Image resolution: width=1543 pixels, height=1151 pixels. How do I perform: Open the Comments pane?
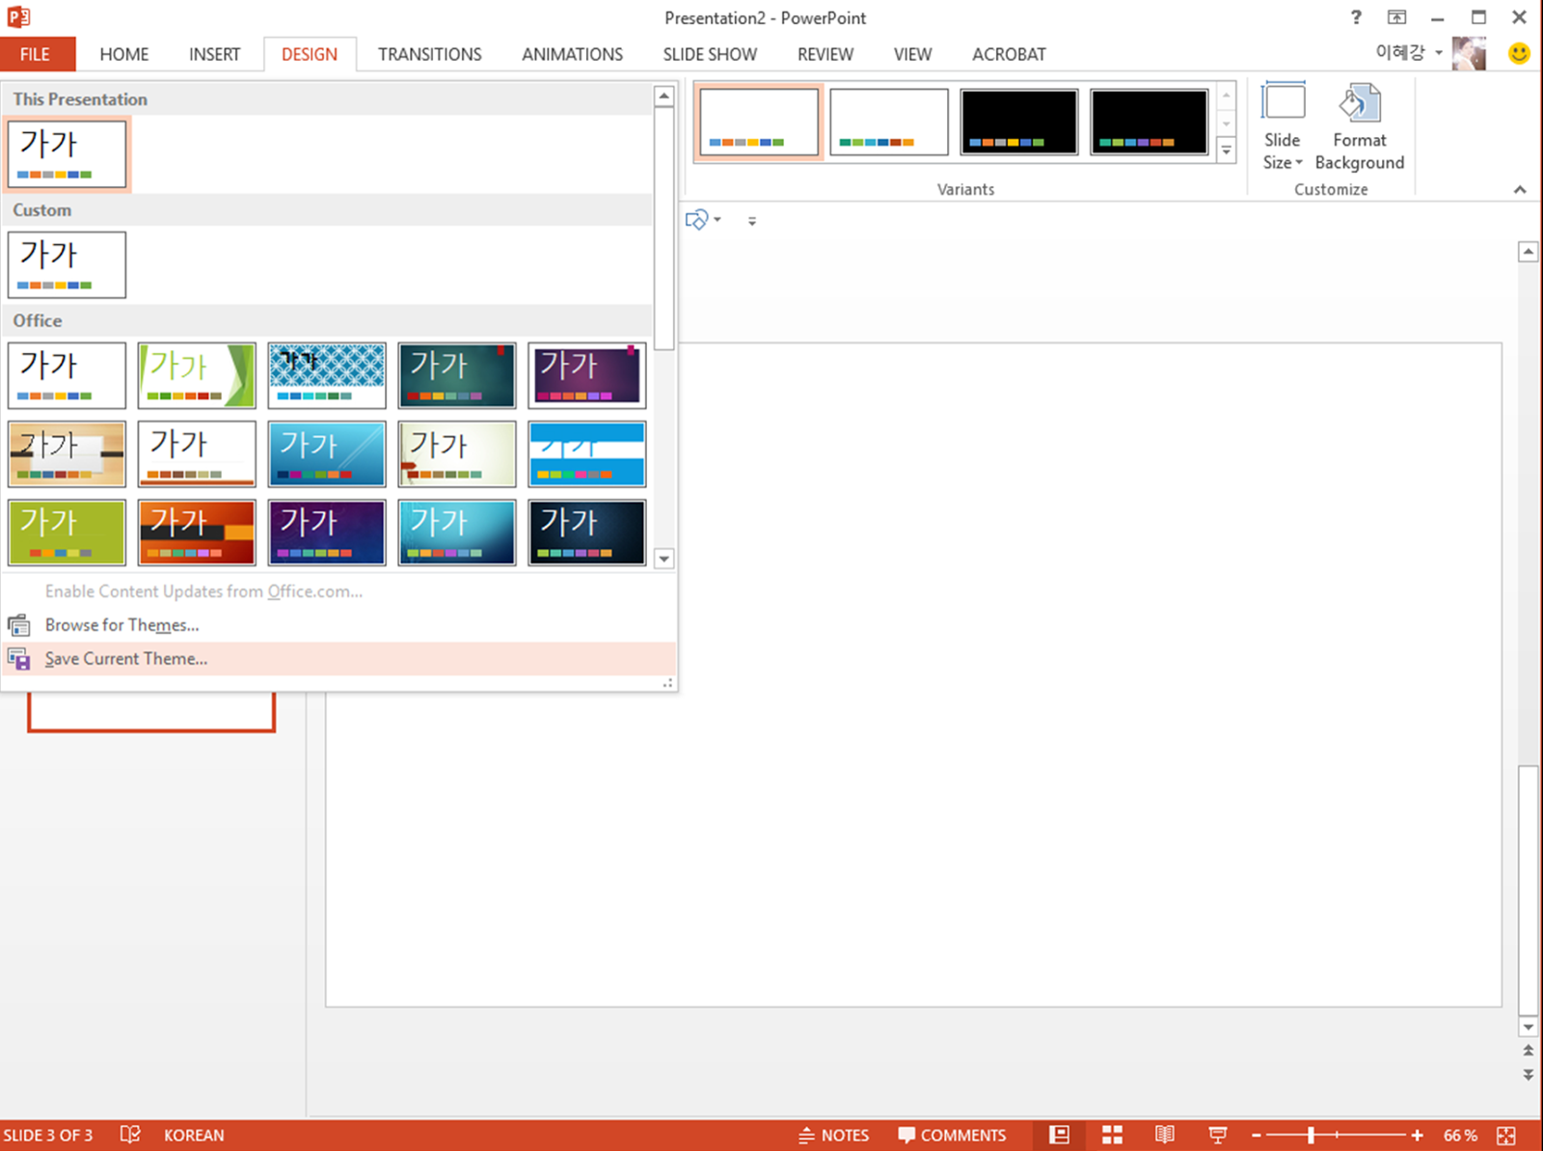pos(952,1135)
